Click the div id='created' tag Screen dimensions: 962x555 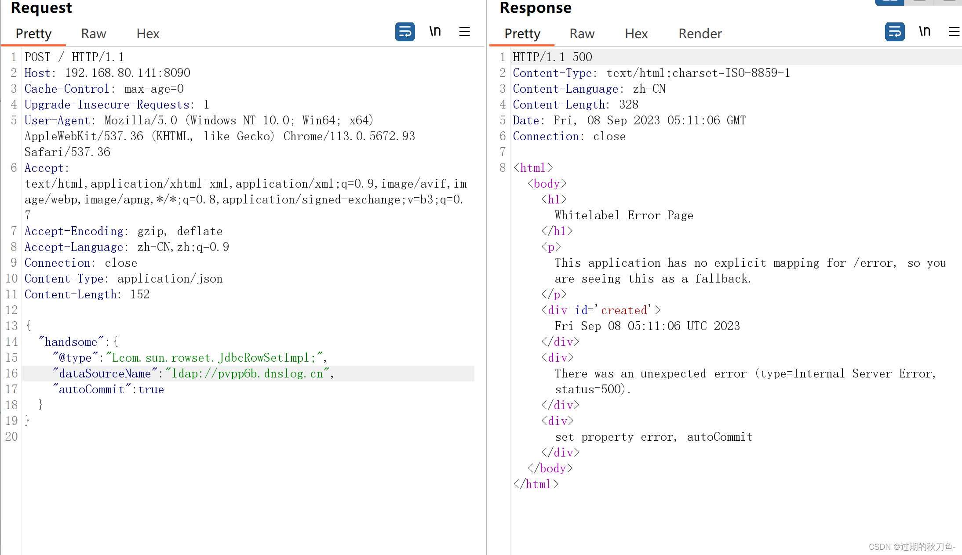point(601,310)
